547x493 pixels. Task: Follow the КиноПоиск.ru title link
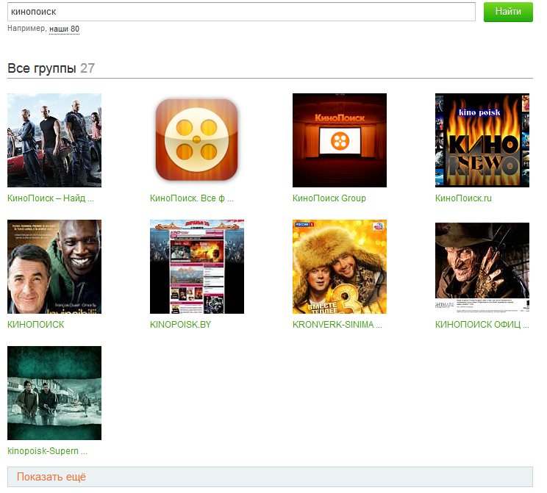click(x=463, y=198)
